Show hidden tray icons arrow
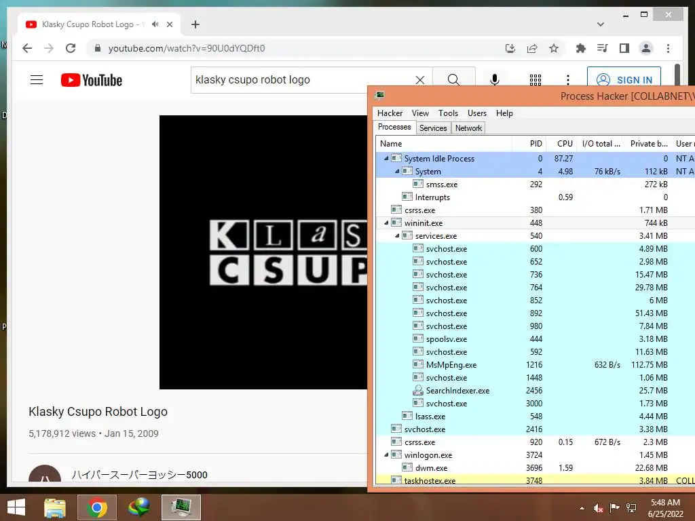The image size is (695, 521). coord(582,508)
